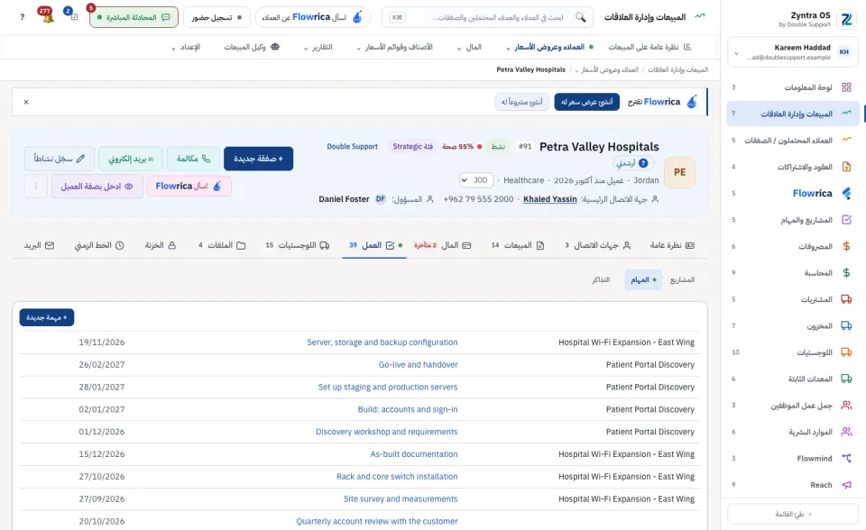The width and height of the screenshot is (866, 530).
Task: Open the tasks checklist icon with badge 2
Action: 73,17
